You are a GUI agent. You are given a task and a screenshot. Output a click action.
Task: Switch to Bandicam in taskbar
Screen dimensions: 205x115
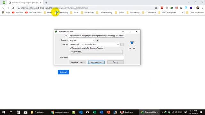[x=127, y=112]
